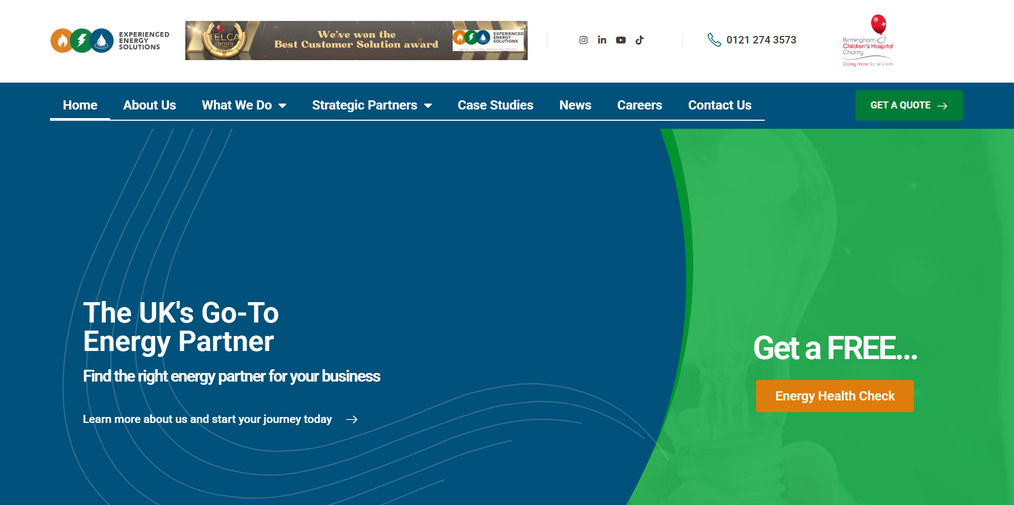Select the Experienced Energy Solutions logo
1014x505 pixels.
tap(109, 41)
